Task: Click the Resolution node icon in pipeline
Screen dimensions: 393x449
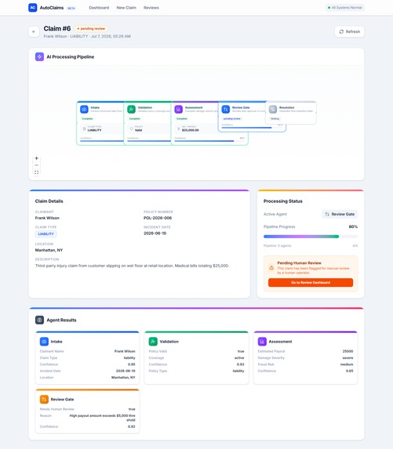Action: (273, 109)
